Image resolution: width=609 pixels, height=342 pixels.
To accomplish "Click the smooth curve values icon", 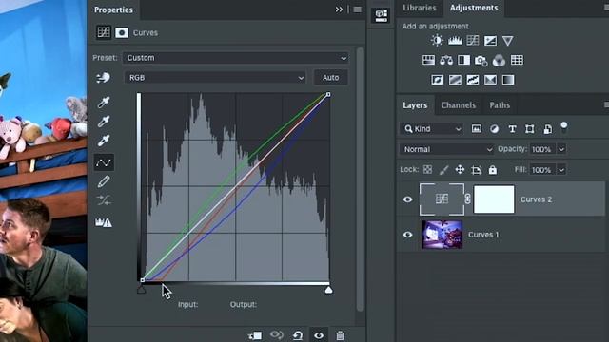I will tap(104, 200).
